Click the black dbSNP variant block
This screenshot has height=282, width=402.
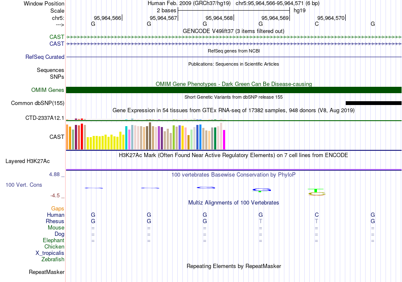(374, 103)
